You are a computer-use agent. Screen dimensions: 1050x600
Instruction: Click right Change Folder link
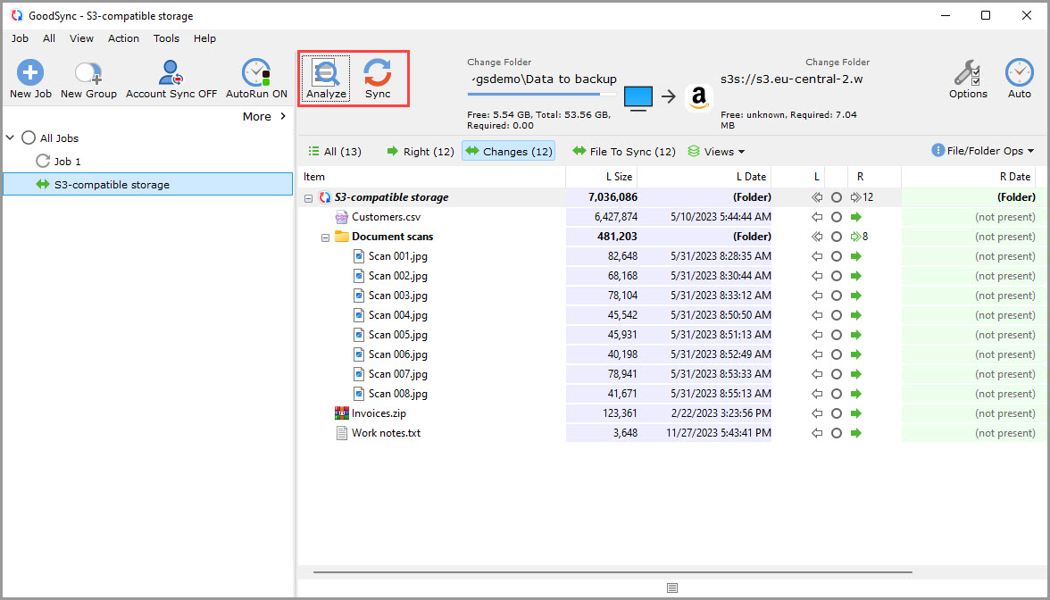tap(837, 62)
